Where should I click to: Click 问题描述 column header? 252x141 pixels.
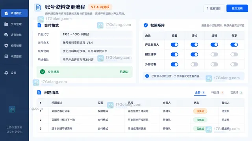(x=57, y=103)
